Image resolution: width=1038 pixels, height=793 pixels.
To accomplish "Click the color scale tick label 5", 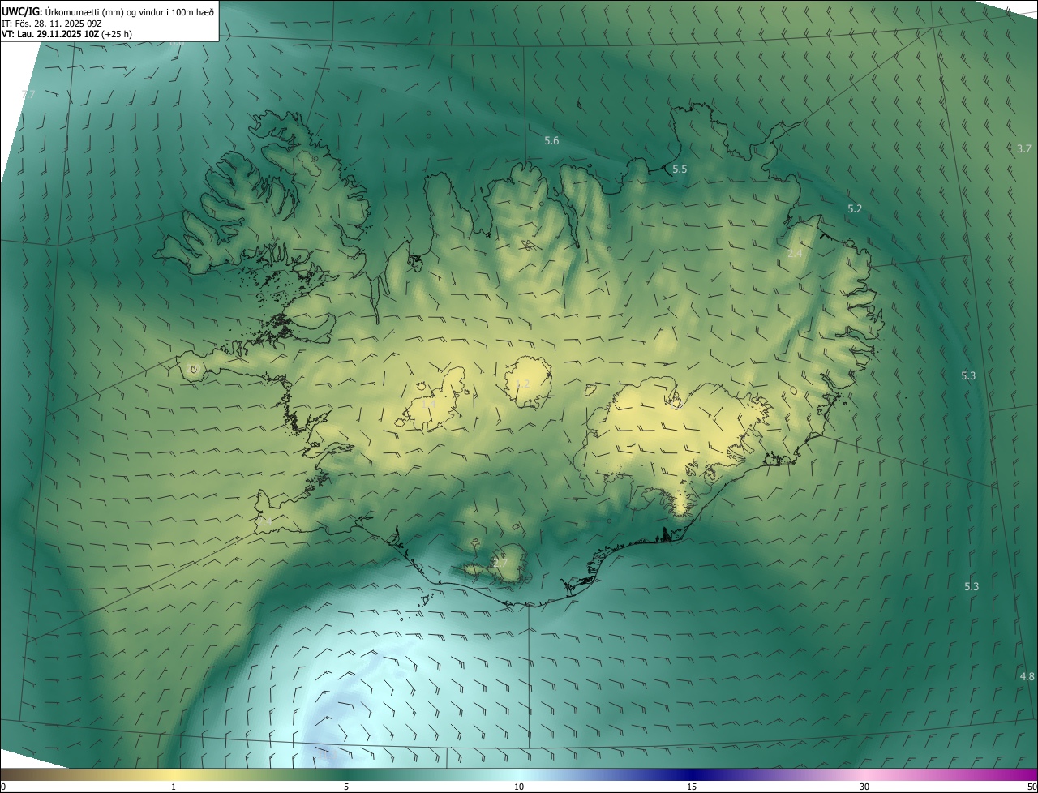I will [x=346, y=787].
